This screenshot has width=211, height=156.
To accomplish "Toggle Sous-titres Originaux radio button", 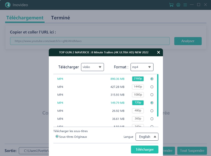I will [x=57, y=136].
